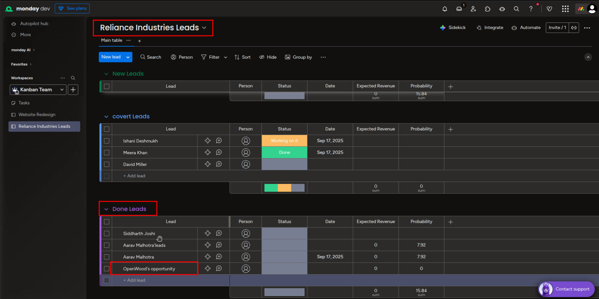Viewport: 599px width, 299px height.
Task: Search workspaces magnifier in sidebar
Action: tap(73, 78)
